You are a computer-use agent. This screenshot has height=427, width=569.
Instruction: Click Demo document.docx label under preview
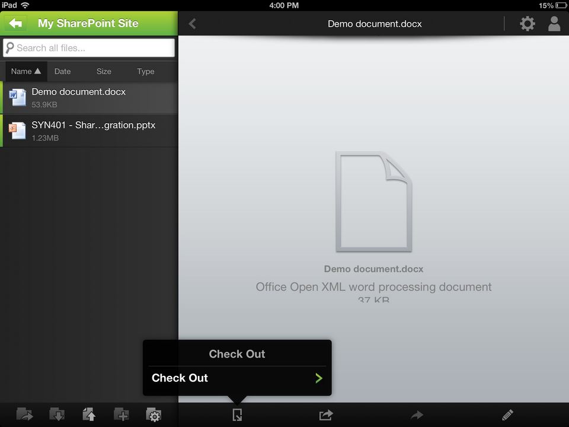(x=374, y=269)
